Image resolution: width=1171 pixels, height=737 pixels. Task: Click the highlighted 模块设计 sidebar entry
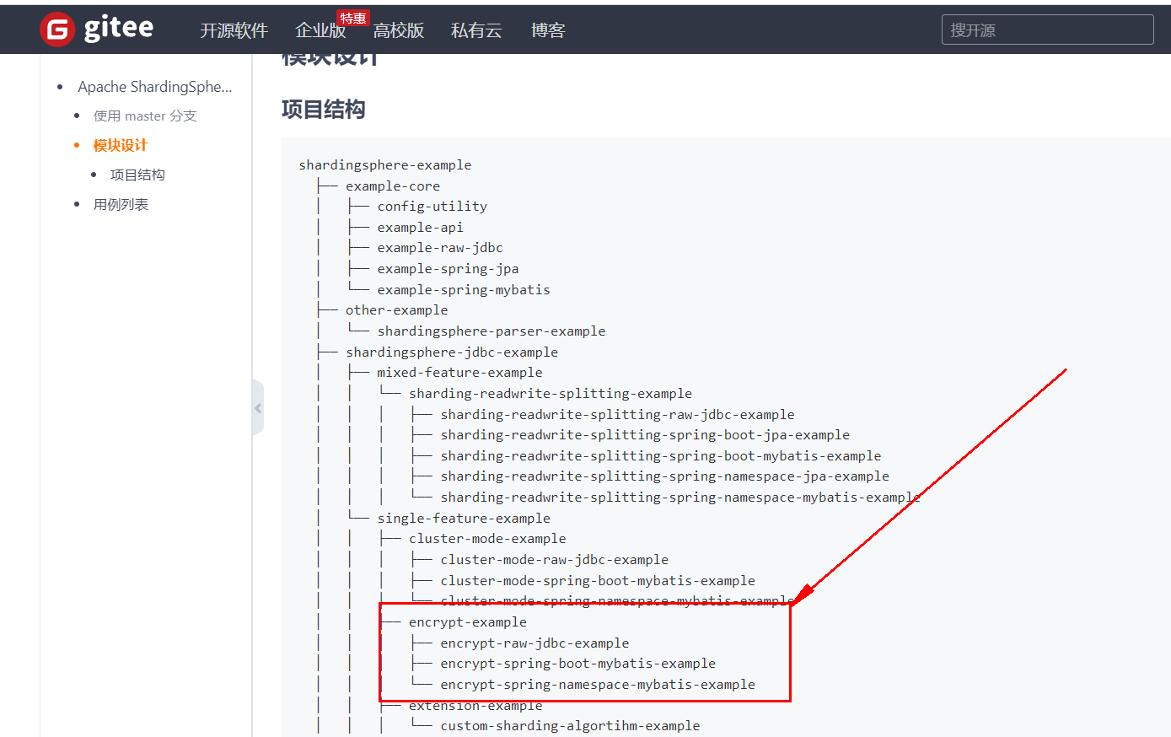pyautogui.click(x=120, y=144)
